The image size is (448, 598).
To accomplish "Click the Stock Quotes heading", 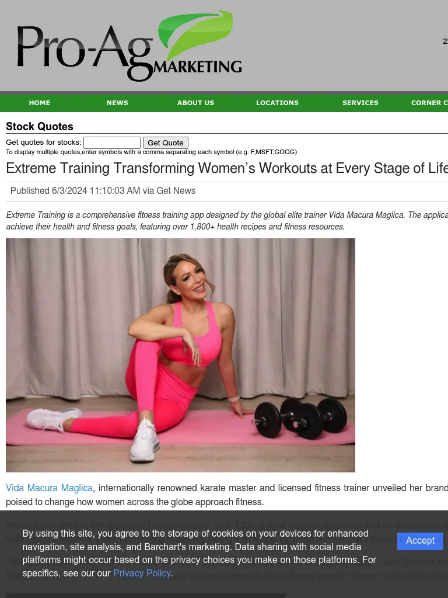I will [x=40, y=126].
